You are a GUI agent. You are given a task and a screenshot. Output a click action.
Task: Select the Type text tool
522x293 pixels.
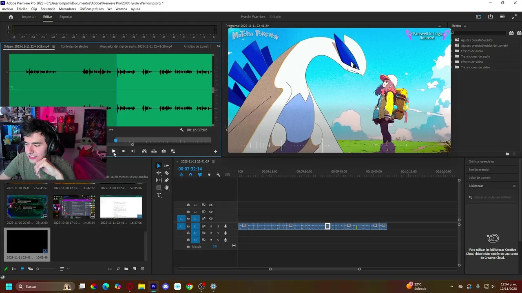pos(159,195)
